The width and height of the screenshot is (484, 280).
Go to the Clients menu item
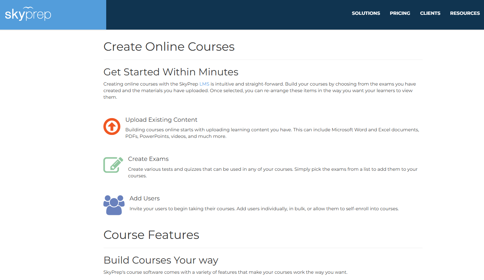(430, 13)
